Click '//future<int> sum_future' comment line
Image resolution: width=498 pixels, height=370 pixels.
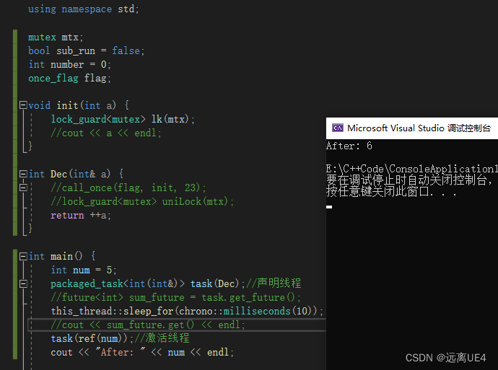175,297
